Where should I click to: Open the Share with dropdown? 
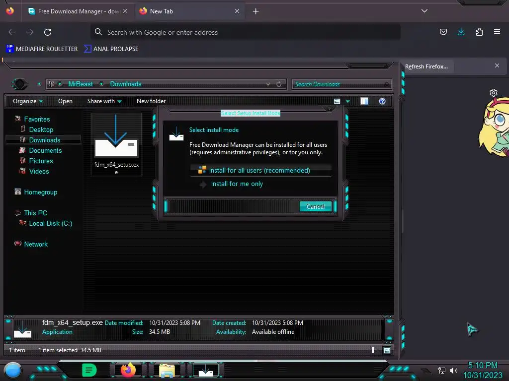104,101
